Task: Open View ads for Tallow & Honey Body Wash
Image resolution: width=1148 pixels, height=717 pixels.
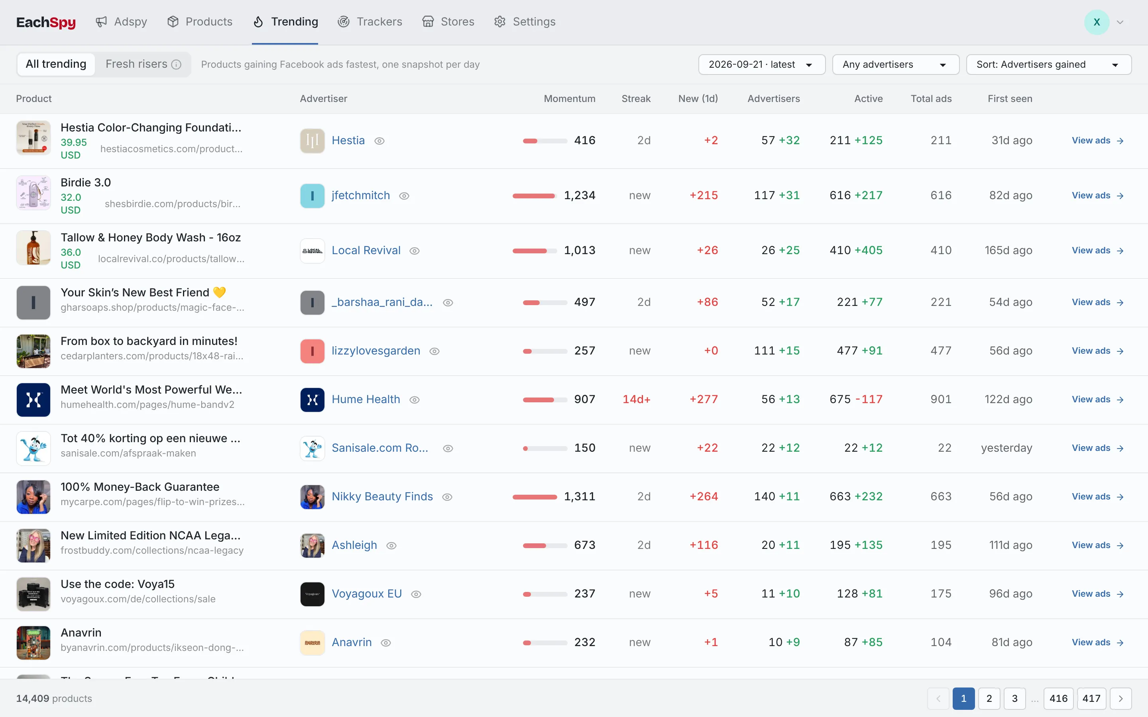Action: point(1098,251)
